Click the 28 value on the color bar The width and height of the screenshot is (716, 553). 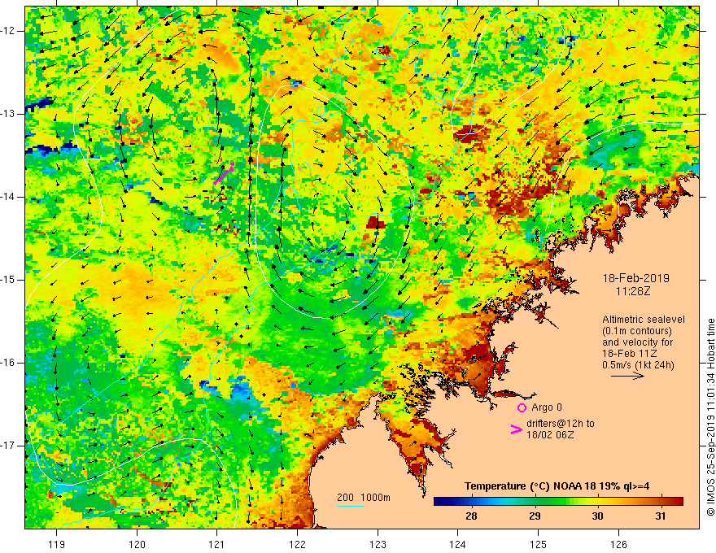pos(471,516)
